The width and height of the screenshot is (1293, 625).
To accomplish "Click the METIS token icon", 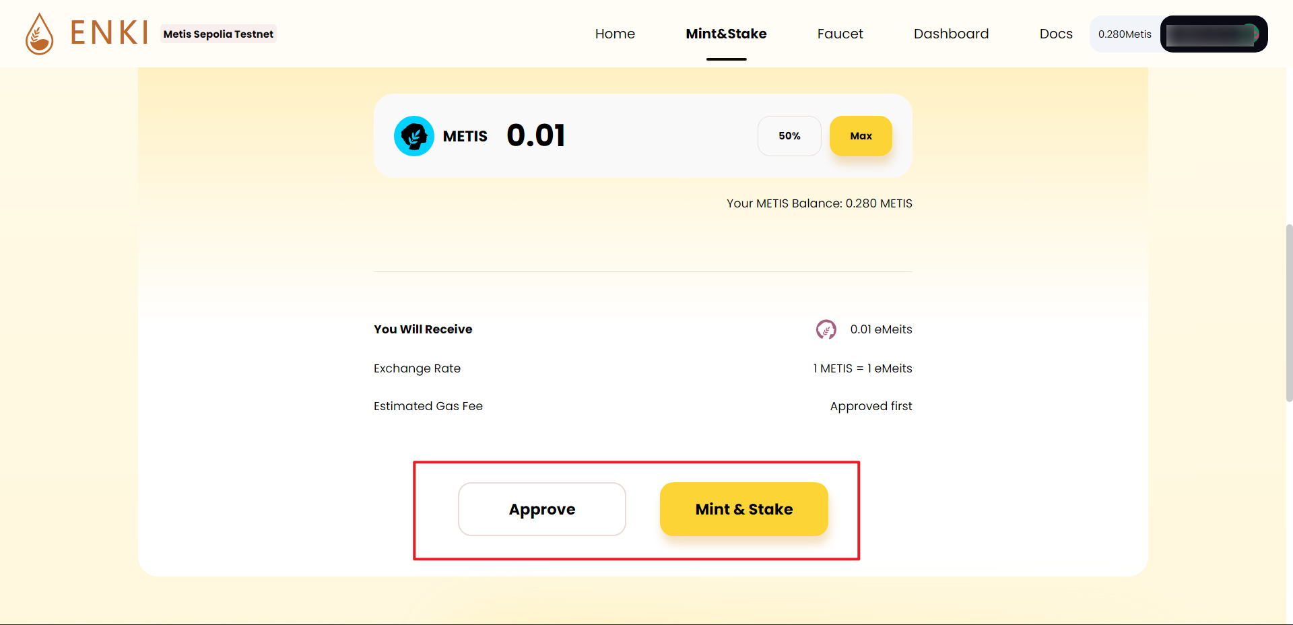I will tap(414, 136).
